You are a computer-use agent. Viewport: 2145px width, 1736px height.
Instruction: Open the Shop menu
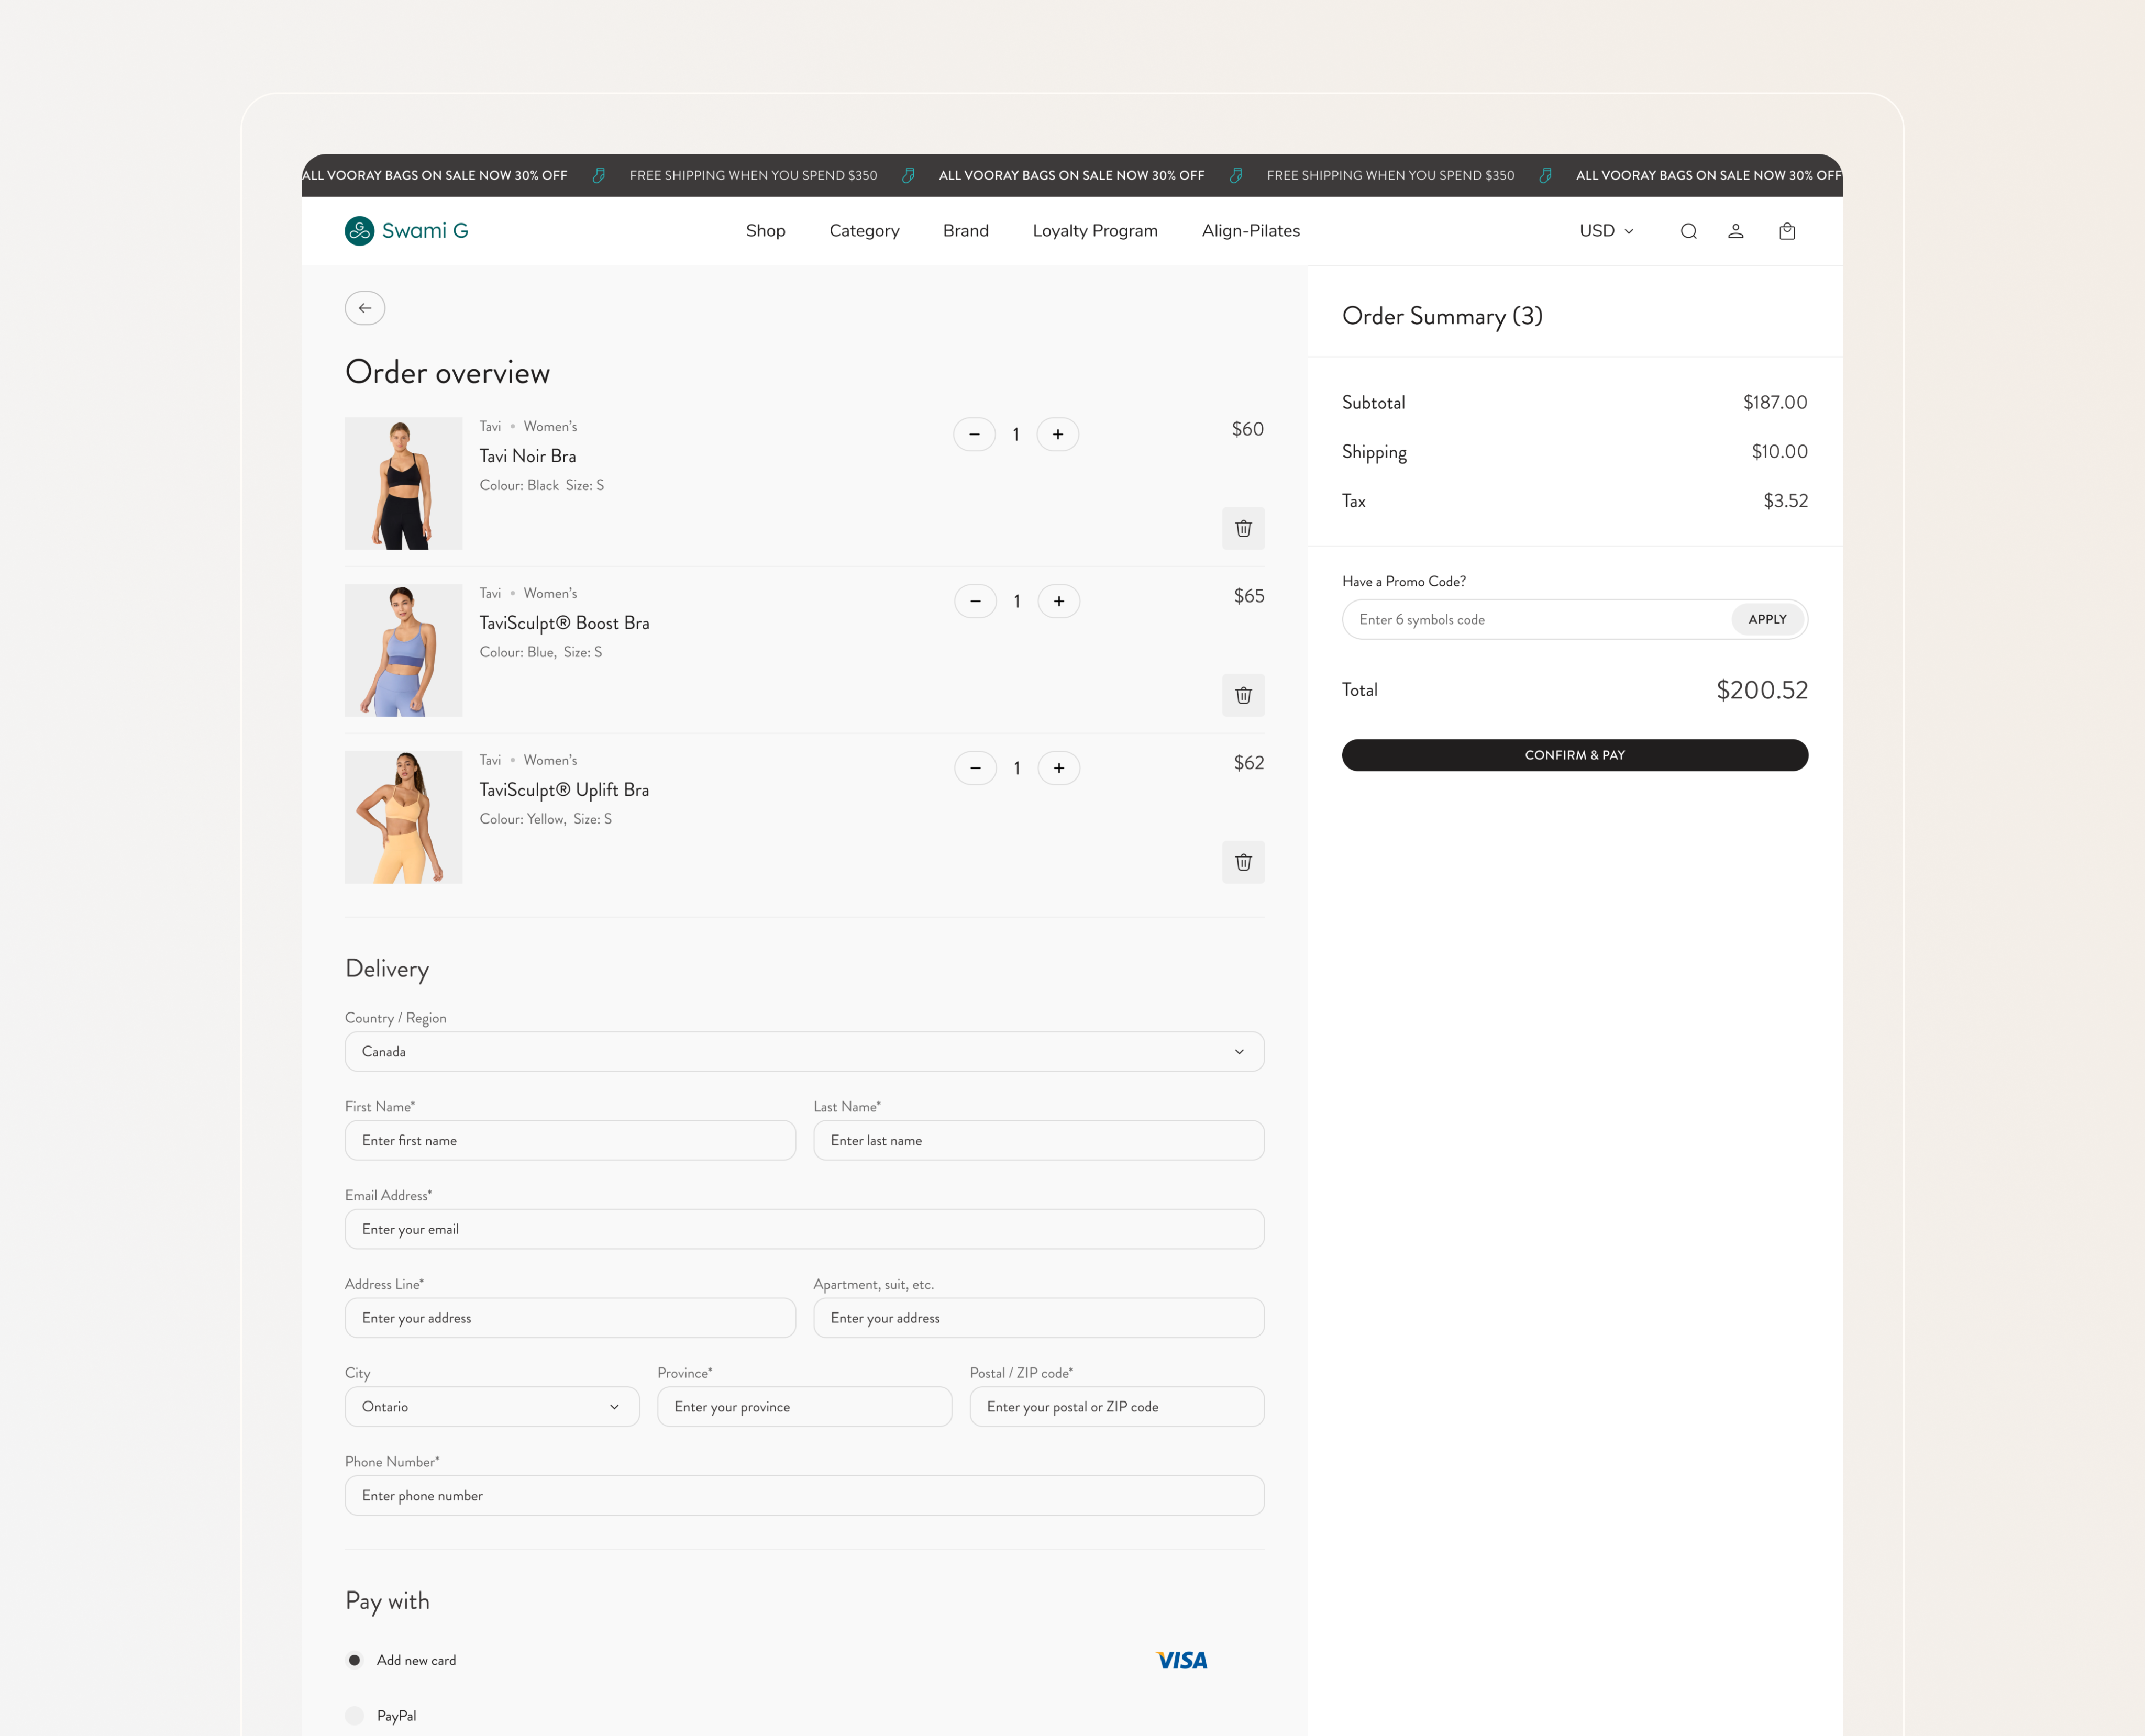point(765,231)
